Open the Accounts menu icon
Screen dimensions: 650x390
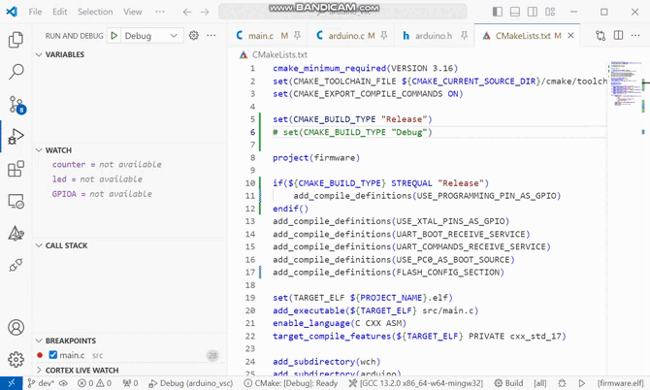pos(16,327)
